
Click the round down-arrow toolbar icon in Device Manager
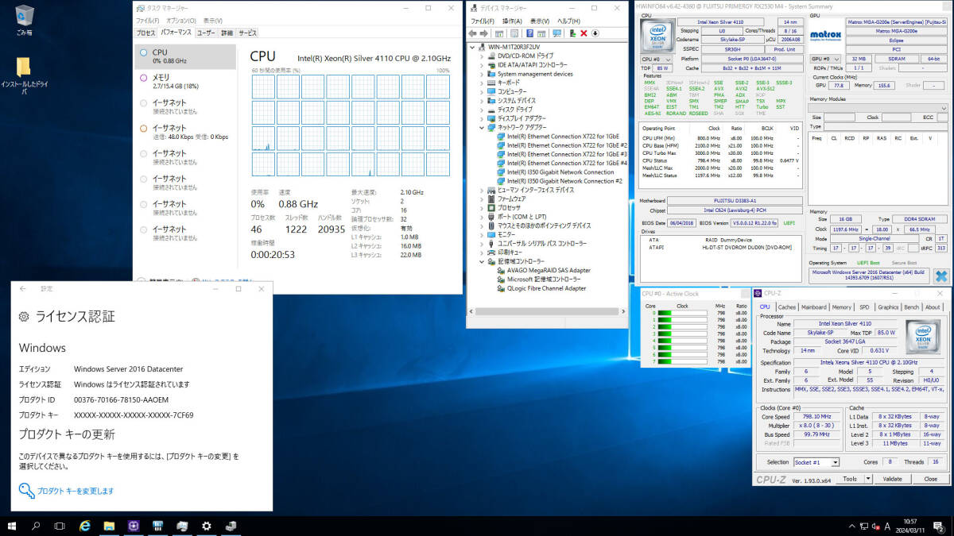tap(595, 33)
